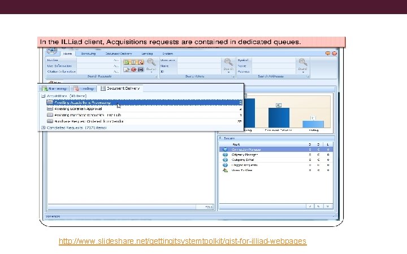The image size is (407, 254).
Task: Open the Lending ribbon tab
Action: (147, 54)
